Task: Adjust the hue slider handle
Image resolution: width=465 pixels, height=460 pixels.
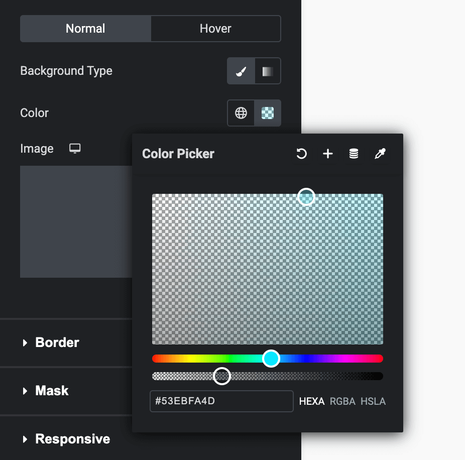Action: [x=270, y=358]
